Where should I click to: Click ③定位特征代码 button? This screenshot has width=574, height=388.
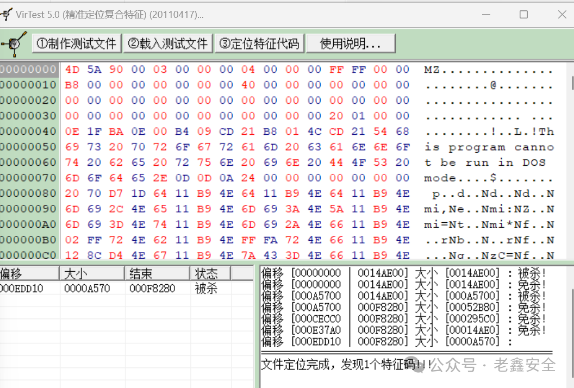[259, 43]
